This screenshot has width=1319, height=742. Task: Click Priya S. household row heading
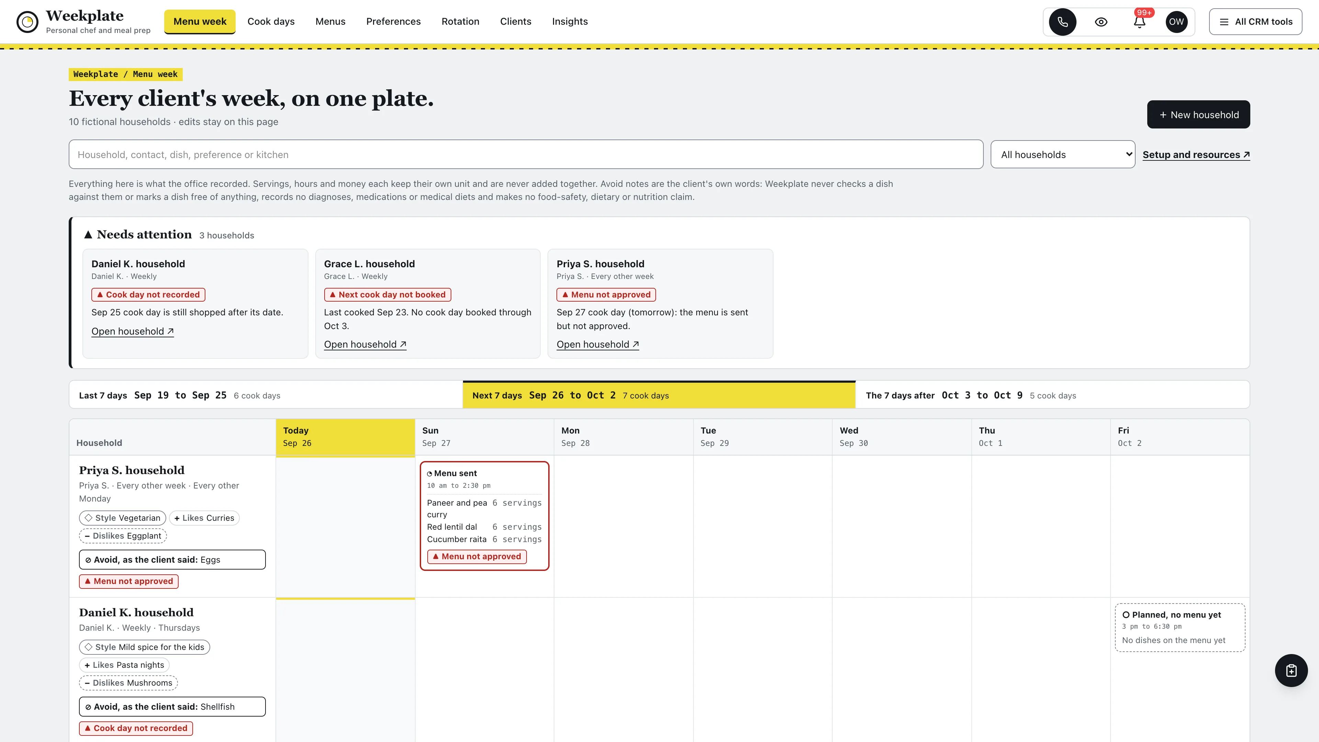[132, 470]
